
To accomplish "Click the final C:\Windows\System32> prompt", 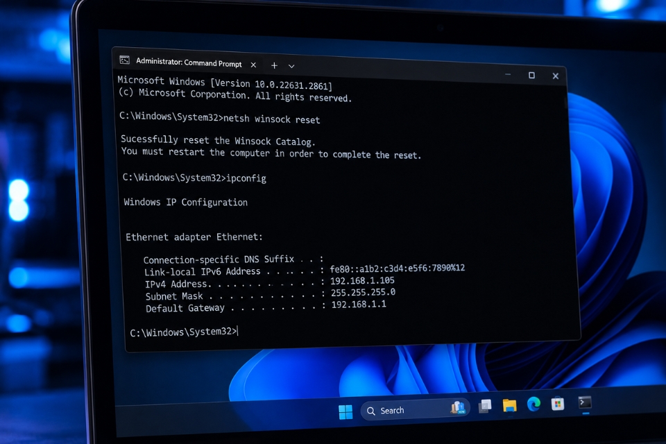I will tap(183, 332).
